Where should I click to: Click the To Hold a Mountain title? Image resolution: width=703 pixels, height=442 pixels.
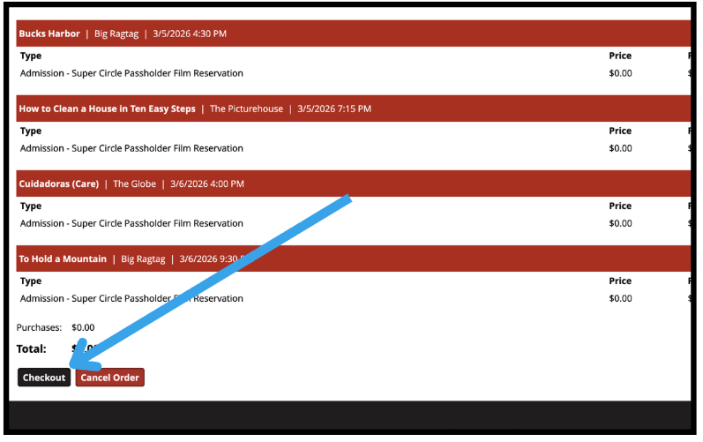click(63, 258)
